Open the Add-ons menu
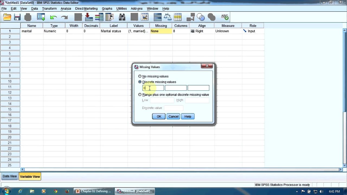The width and height of the screenshot is (347, 195). point(137,9)
